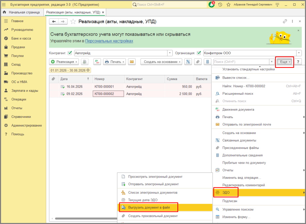Select Выгрузить документ в файл menu item
This screenshot has width=306, height=224.
(x=149, y=207)
